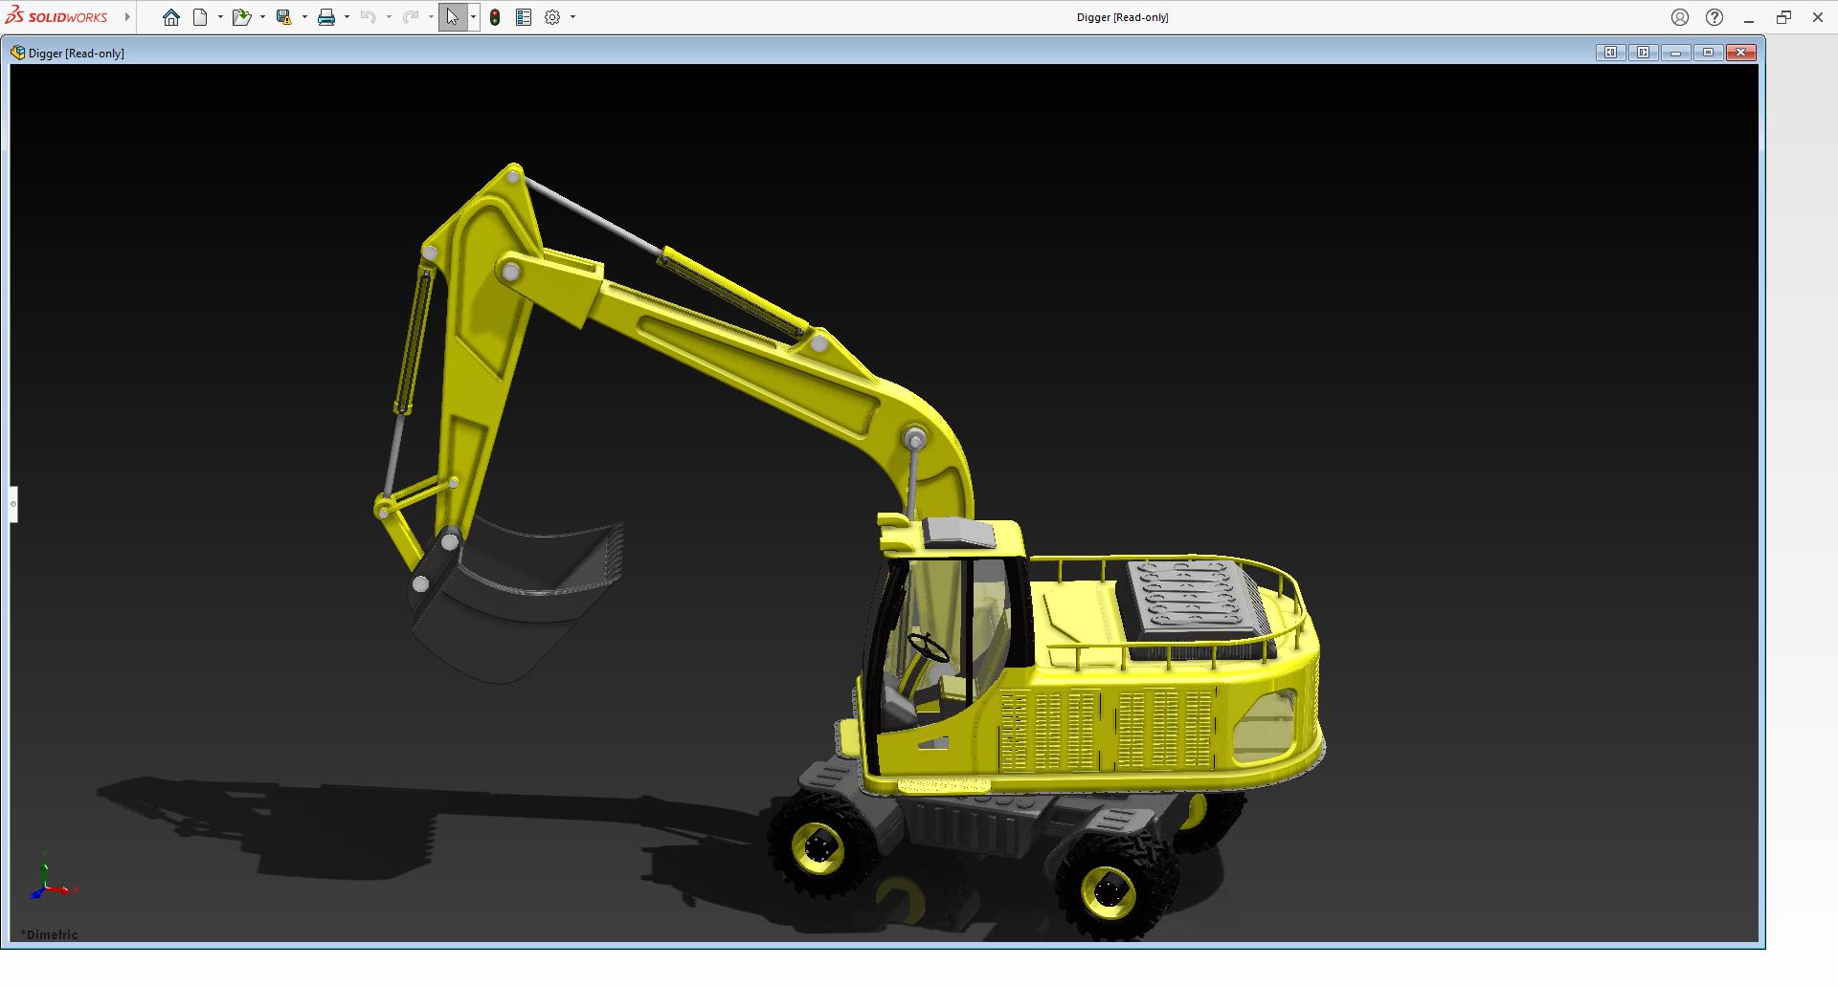Expand the collapsed left panel handle
This screenshot has height=987, width=1838.
tap(13, 504)
